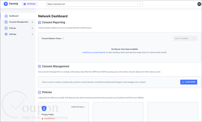Click the Consent Management sidebar icon

pyautogui.click(x=6, y=22)
